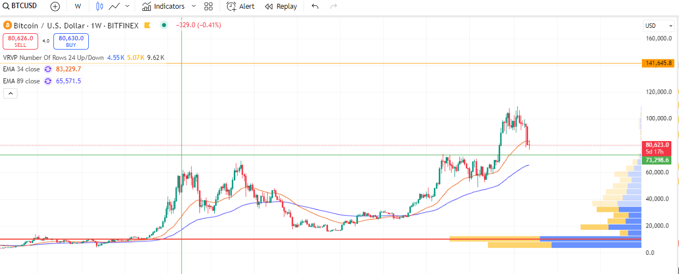Click the orange 141,645.8 price label
679x274 pixels.
click(658, 63)
